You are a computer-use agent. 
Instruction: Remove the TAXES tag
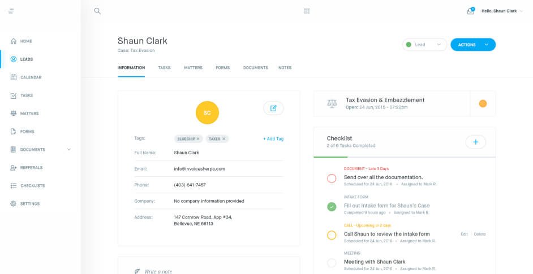tap(224, 138)
